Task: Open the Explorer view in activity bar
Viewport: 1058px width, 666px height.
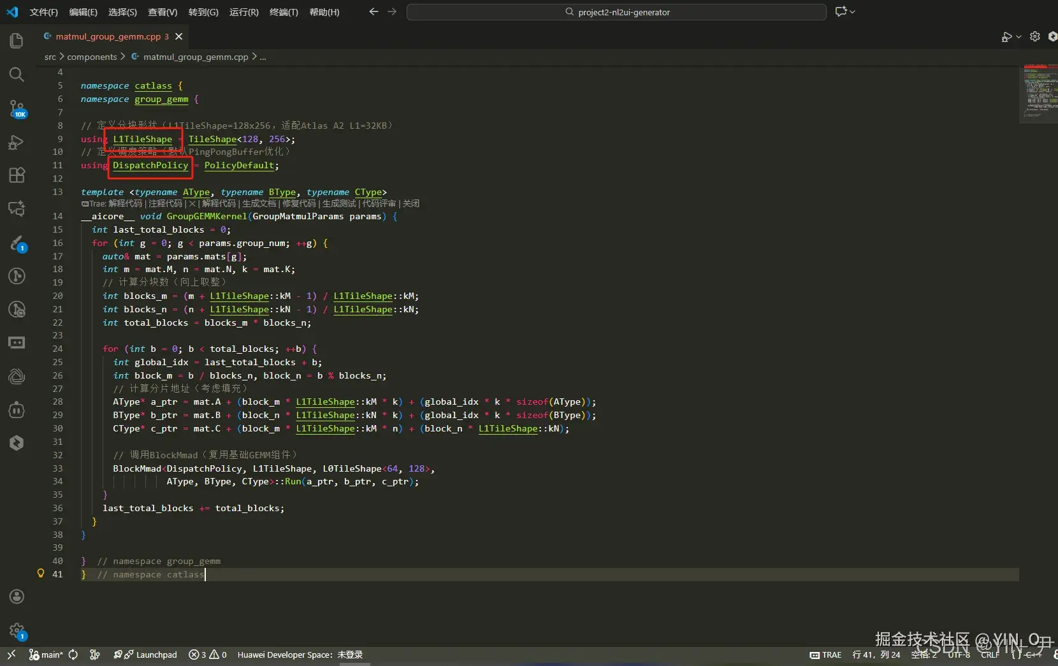Action: pyautogui.click(x=17, y=41)
